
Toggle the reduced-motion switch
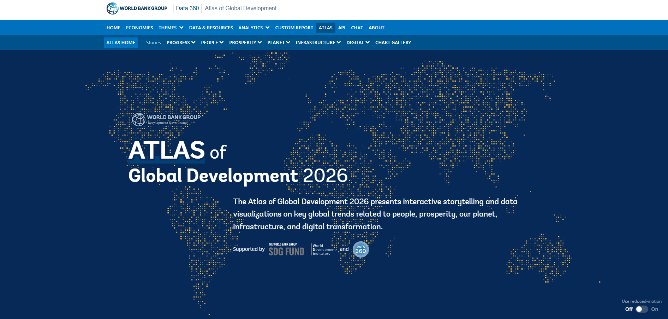pos(642,309)
